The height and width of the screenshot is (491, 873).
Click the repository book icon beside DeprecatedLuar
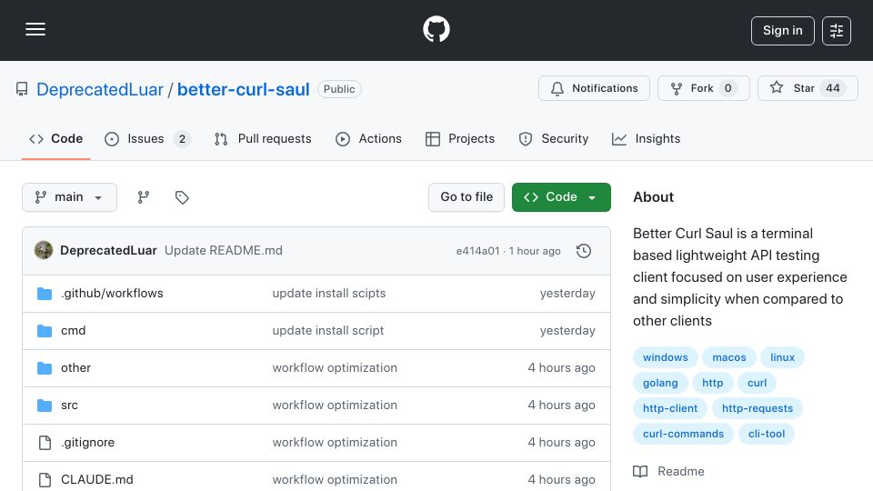[22, 89]
